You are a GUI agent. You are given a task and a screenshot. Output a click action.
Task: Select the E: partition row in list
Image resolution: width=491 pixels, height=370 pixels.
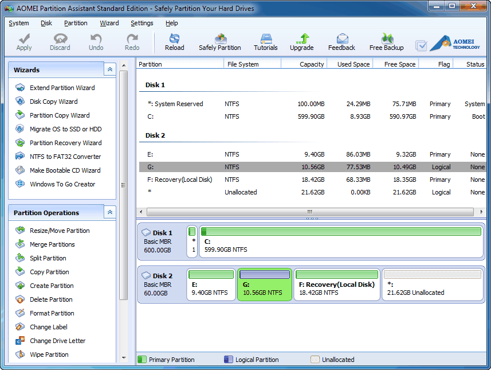click(x=312, y=154)
